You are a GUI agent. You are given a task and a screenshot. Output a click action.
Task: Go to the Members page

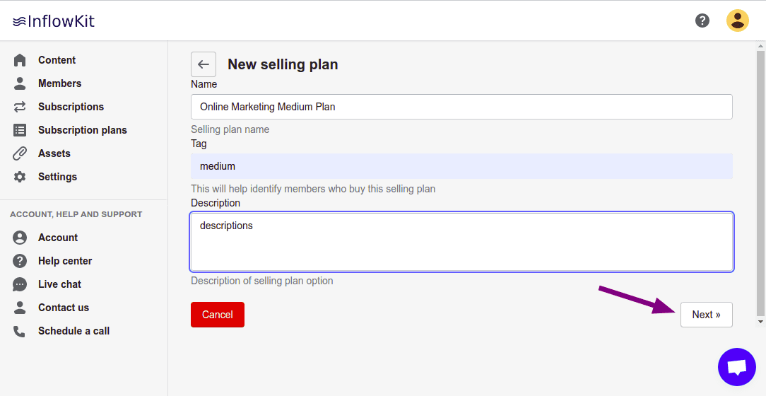point(59,83)
